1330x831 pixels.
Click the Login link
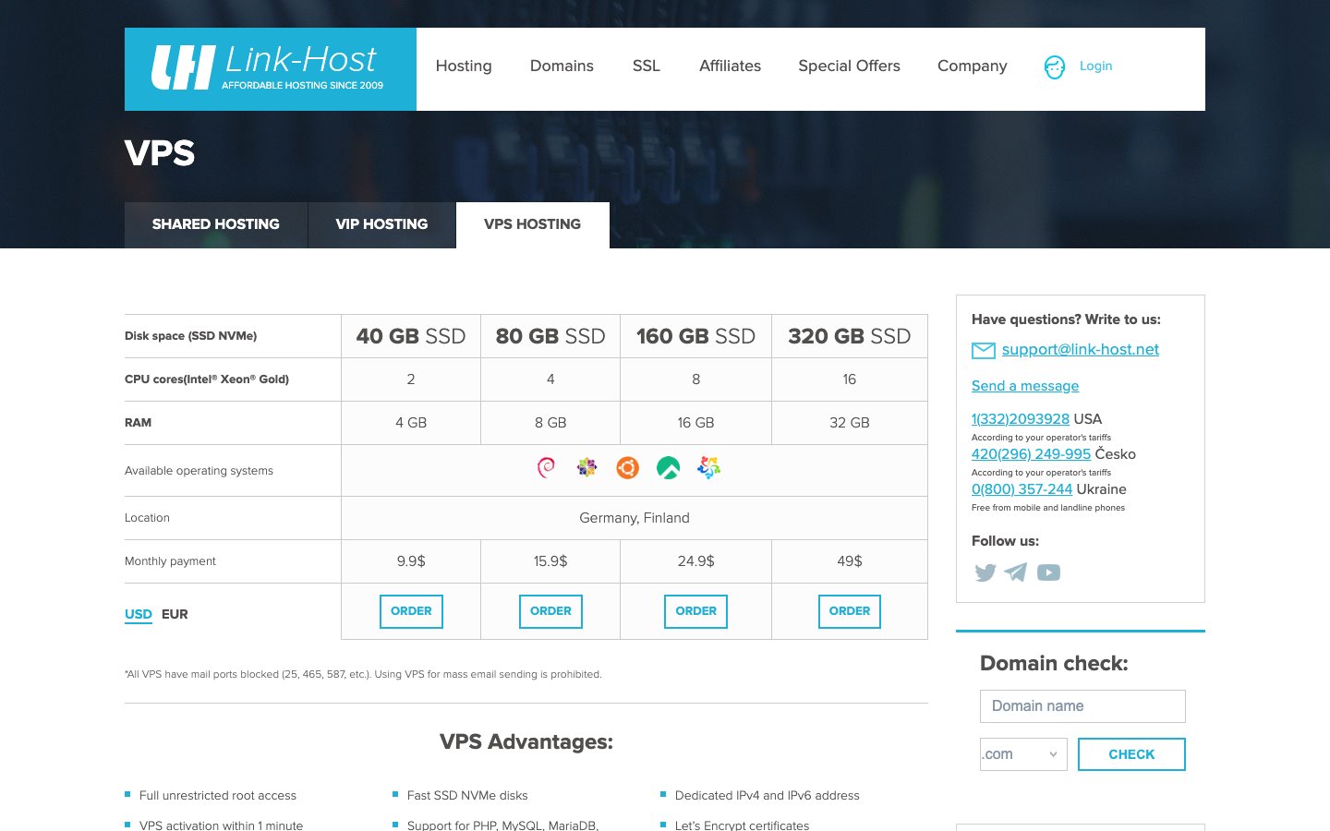1095,66
